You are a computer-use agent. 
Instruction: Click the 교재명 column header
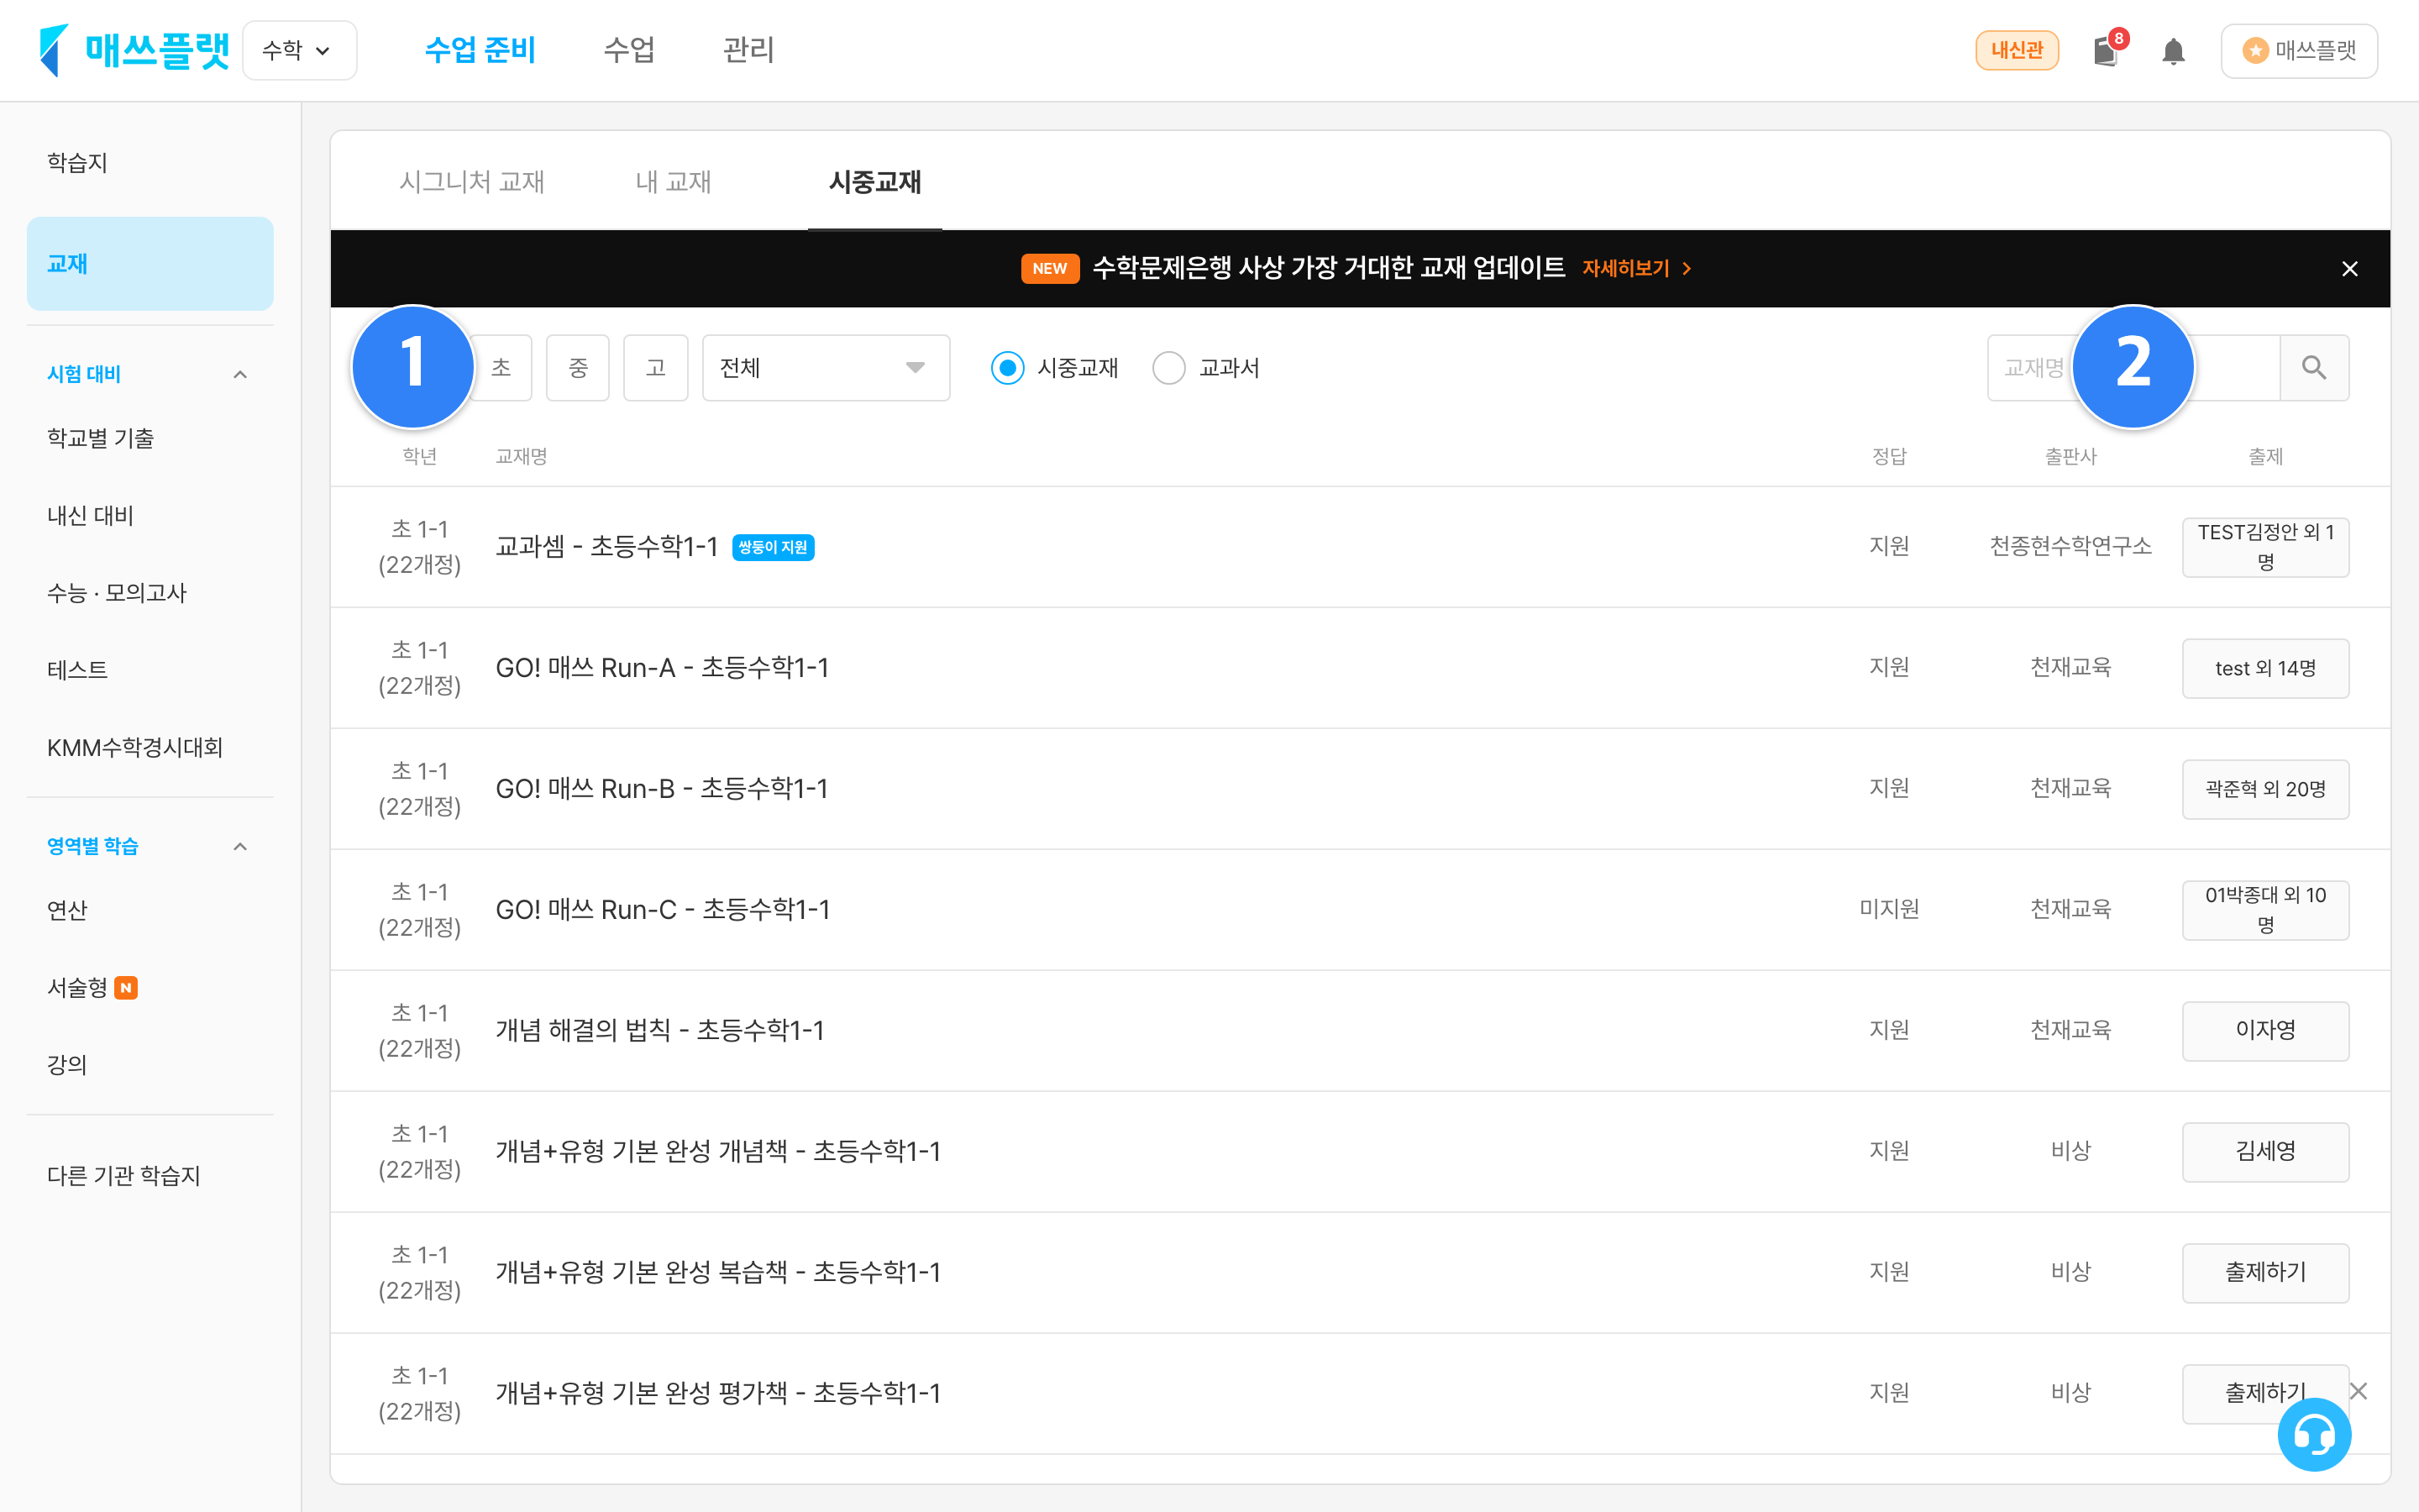tap(521, 456)
